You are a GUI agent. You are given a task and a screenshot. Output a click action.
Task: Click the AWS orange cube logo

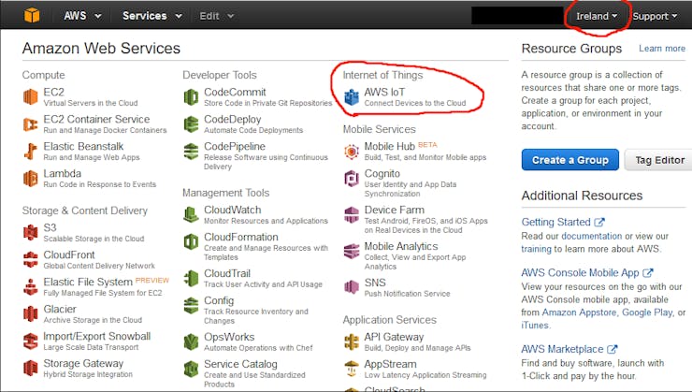pyautogui.click(x=32, y=16)
